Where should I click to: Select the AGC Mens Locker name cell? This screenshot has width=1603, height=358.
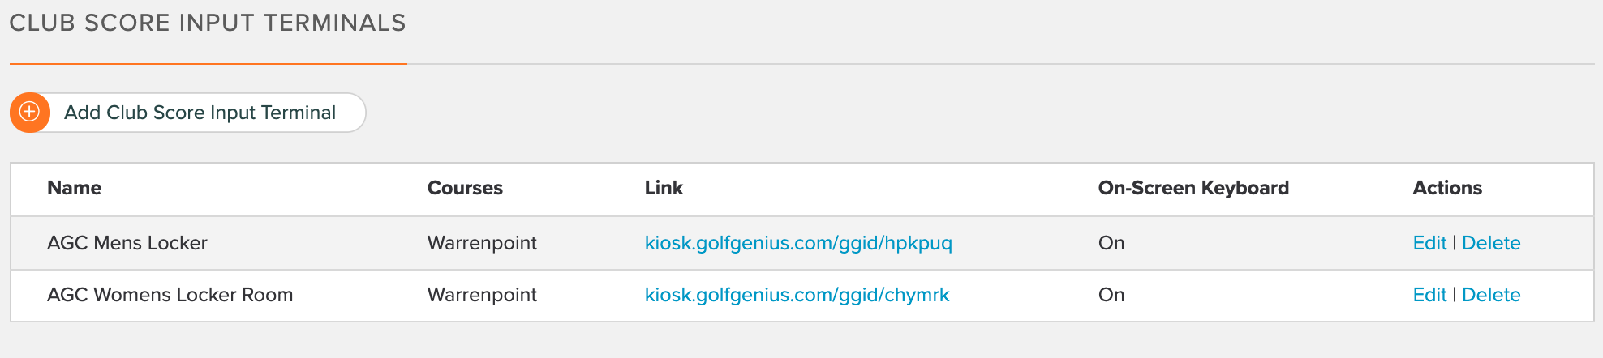[x=127, y=243]
